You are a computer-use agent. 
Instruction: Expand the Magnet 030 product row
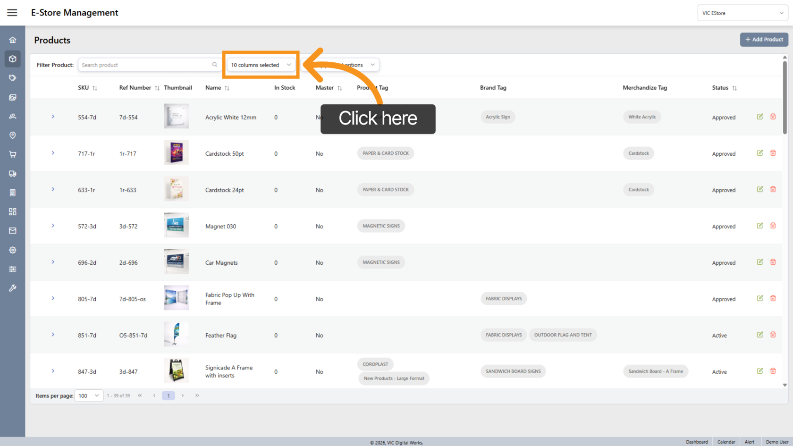(53, 226)
